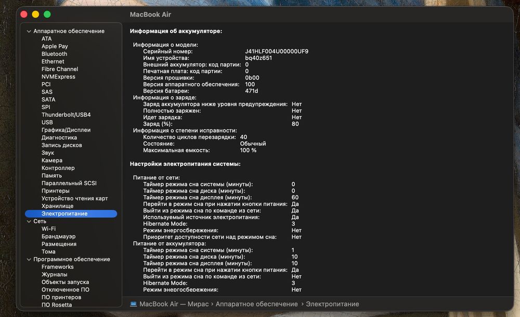This screenshot has width=520, height=317.
Task: Open Объекты запуска sidebar item
Action: coord(65,282)
